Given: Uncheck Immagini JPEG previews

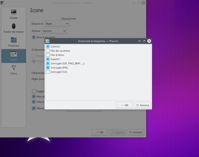Looking at the screenshot, I should click(48, 68).
